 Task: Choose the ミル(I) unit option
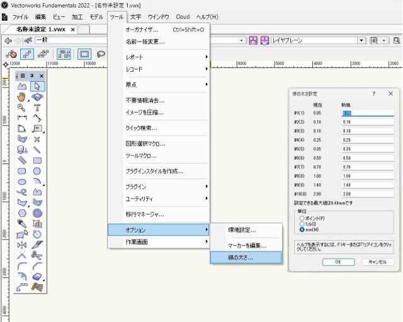pos(302,224)
